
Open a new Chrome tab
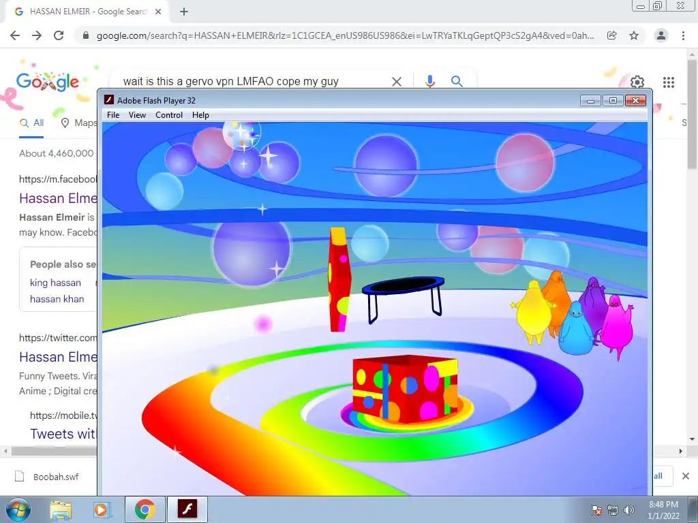[184, 12]
